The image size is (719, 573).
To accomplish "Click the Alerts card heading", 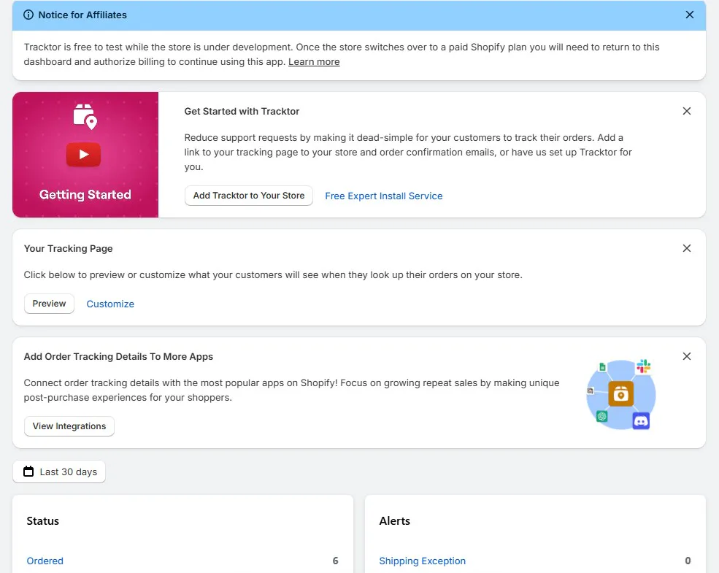I will [x=394, y=520].
